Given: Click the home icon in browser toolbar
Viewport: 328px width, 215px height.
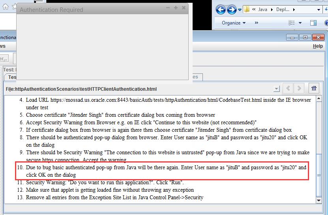Looking at the screenshot, I should 6,6.
